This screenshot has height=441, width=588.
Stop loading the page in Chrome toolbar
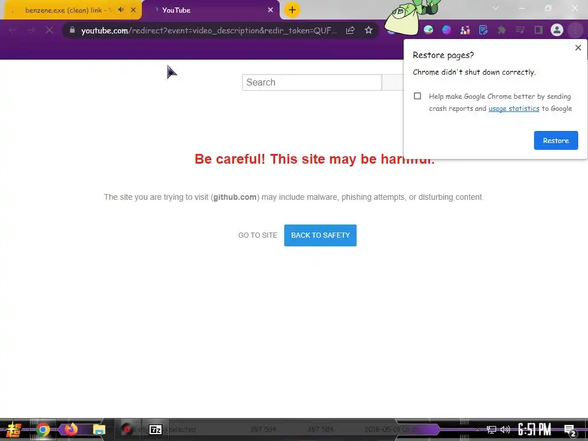[x=49, y=30]
